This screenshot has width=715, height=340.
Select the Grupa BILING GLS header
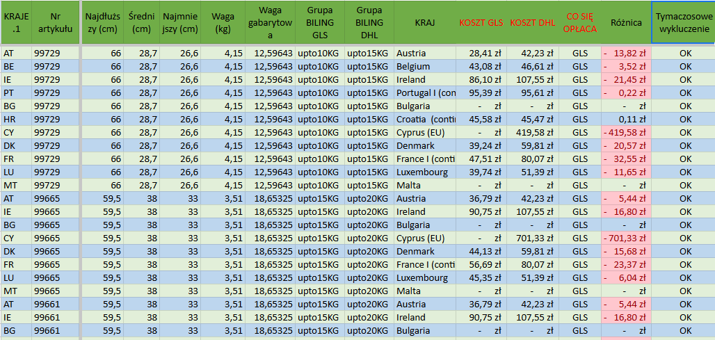pos(319,22)
